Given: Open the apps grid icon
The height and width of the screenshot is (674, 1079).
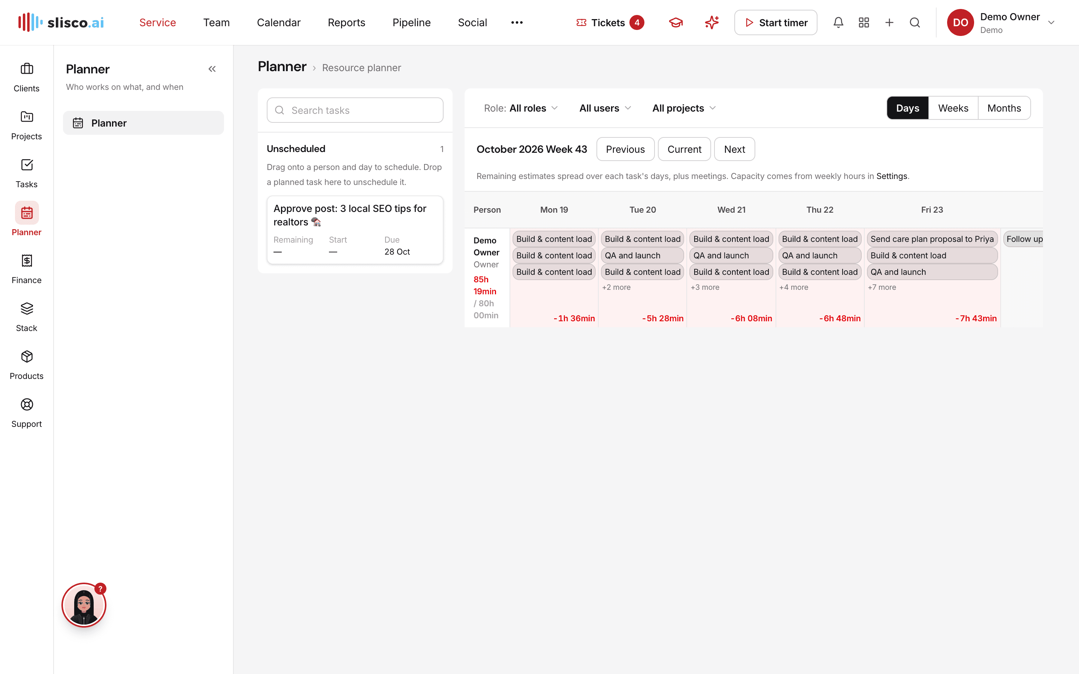Looking at the screenshot, I should click(864, 22).
